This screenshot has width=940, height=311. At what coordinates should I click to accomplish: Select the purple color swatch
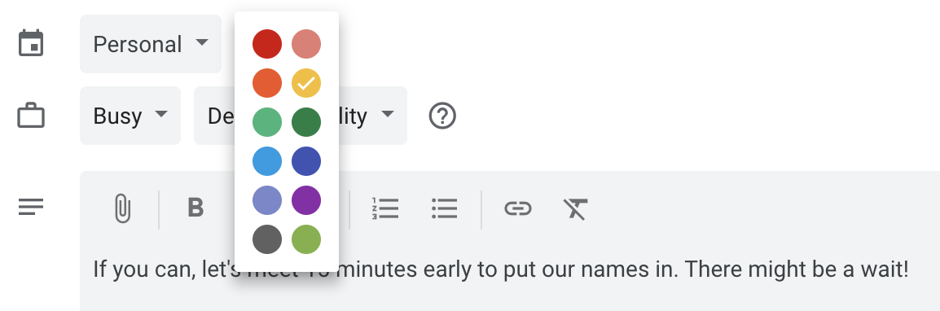[x=306, y=200]
